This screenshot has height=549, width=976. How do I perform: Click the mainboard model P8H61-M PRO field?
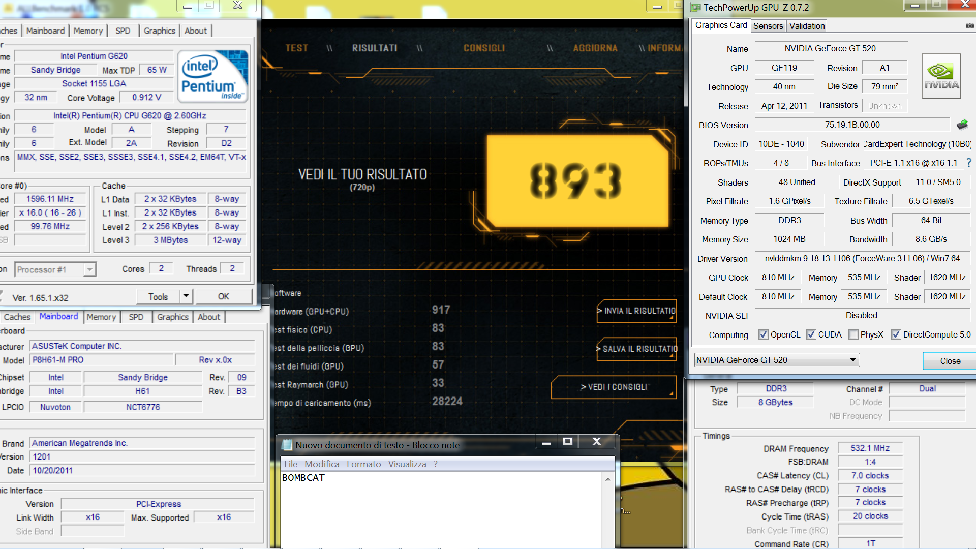click(102, 360)
